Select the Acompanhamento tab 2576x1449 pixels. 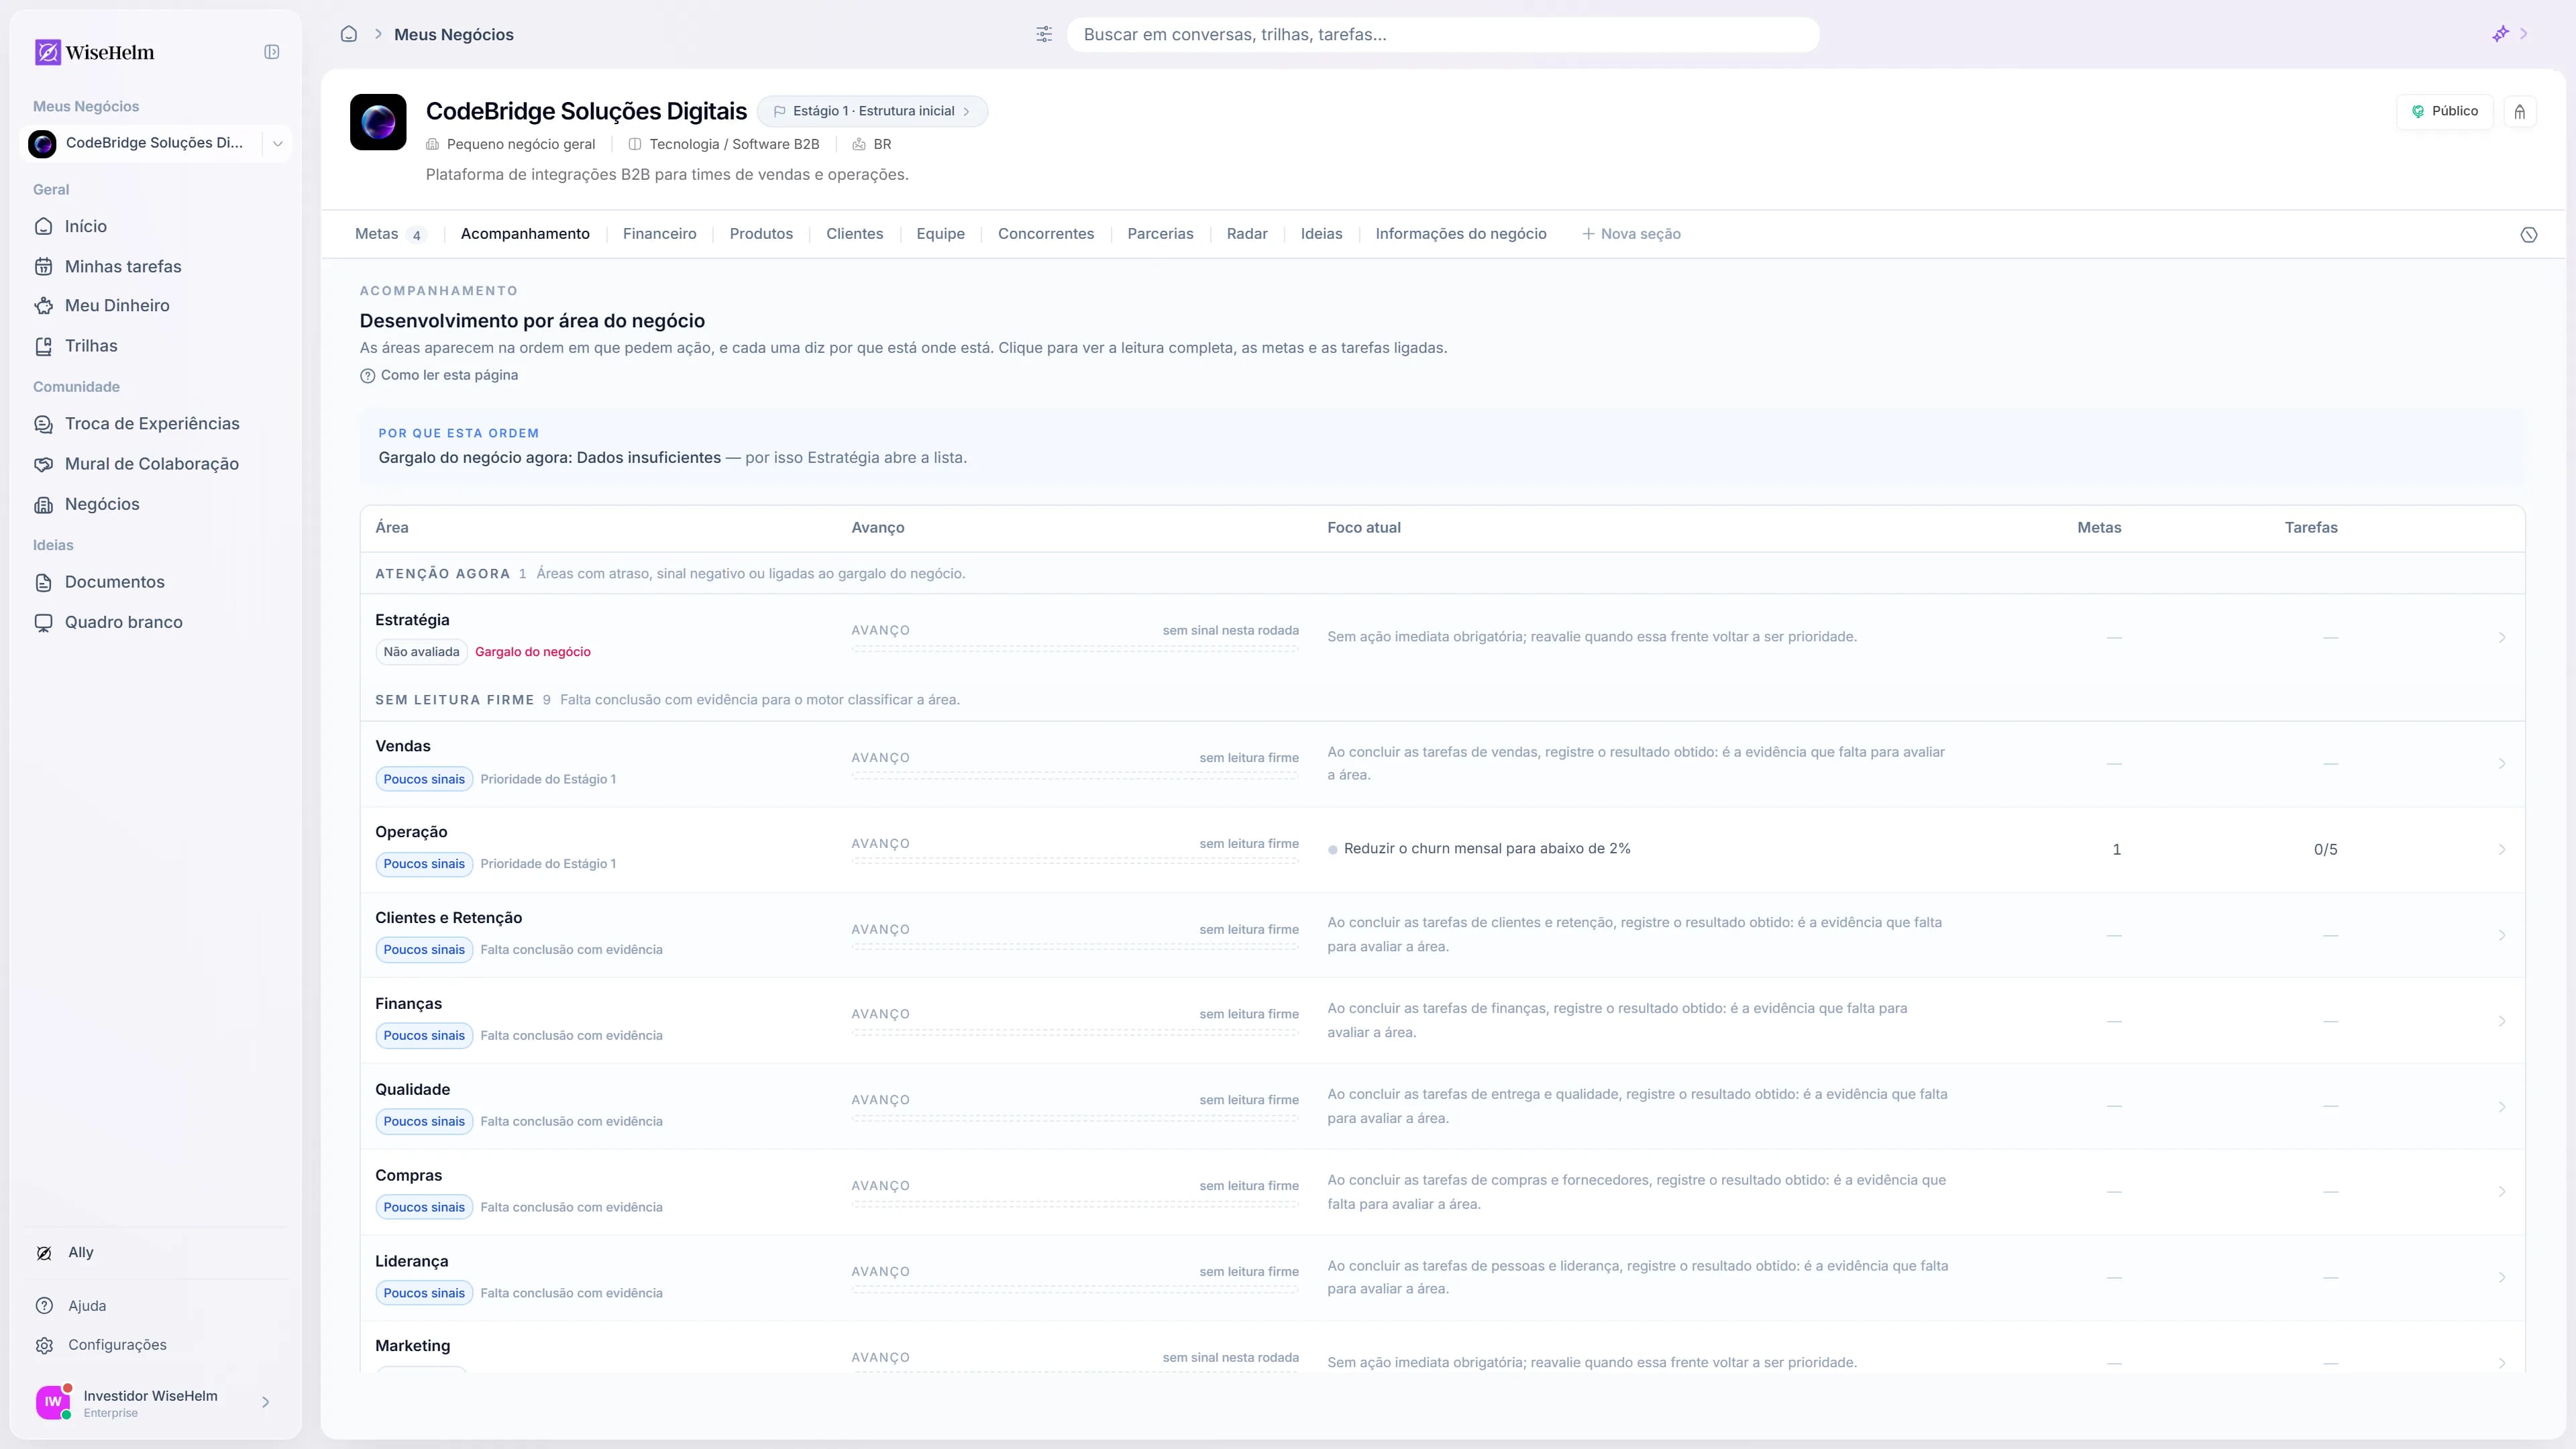click(x=525, y=234)
